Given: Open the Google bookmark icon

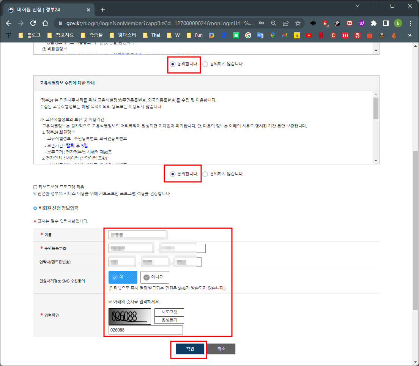Looking at the screenshot, I should tap(249, 35).
